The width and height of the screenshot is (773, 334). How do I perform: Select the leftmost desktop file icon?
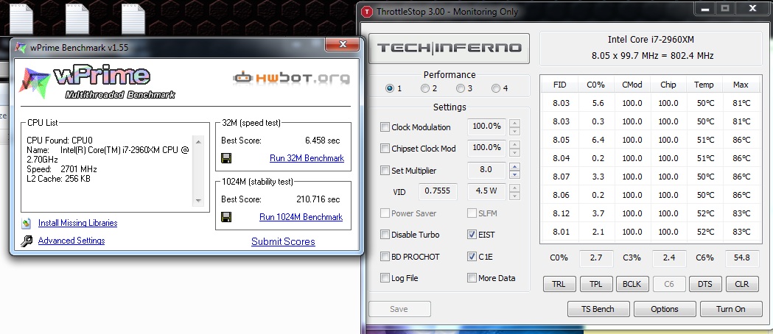pyautogui.click(x=21, y=18)
